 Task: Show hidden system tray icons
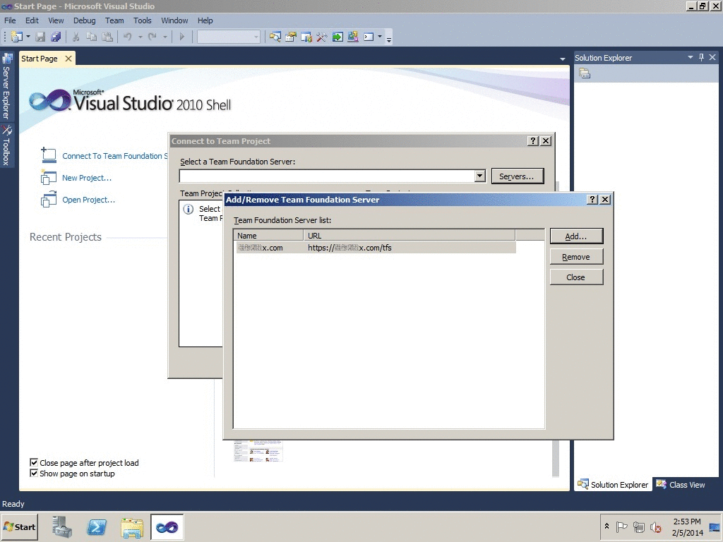pyautogui.click(x=607, y=526)
